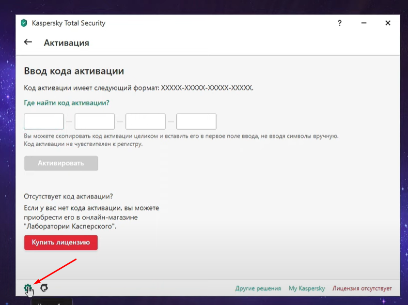Go back with the left arrow
The height and width of the screenshot is (305, 408).
click(x=28, y=42)
